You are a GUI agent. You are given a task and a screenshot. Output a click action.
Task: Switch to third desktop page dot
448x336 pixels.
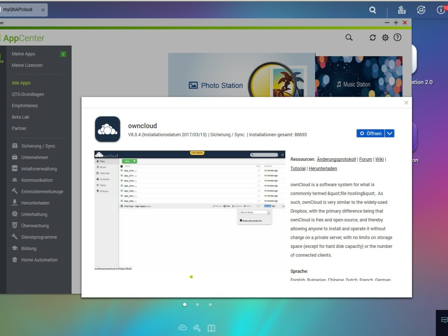[x=210, y=305]
